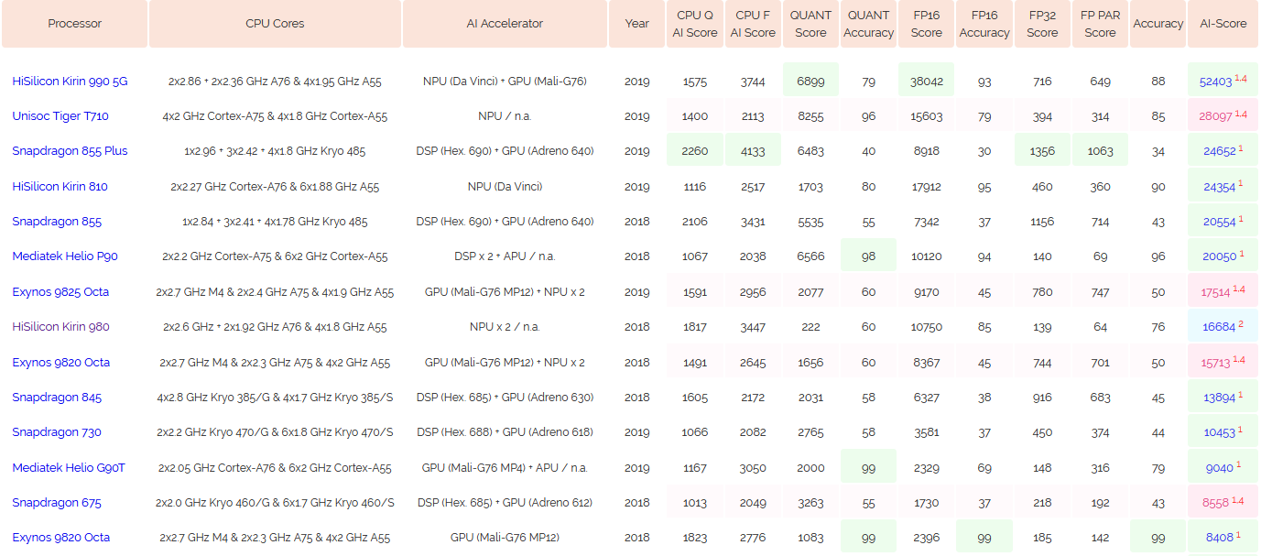Select 'DSP x 2 + APU / n.a.' cell

click(x=505, y=256)
